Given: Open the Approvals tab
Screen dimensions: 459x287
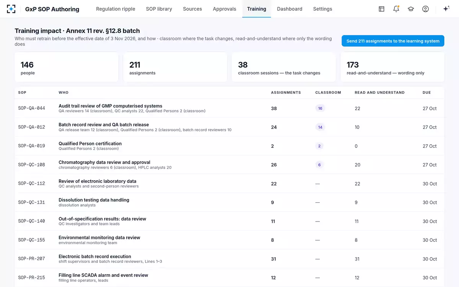Looking at the screenshot, I should click(x=225, y=9).
